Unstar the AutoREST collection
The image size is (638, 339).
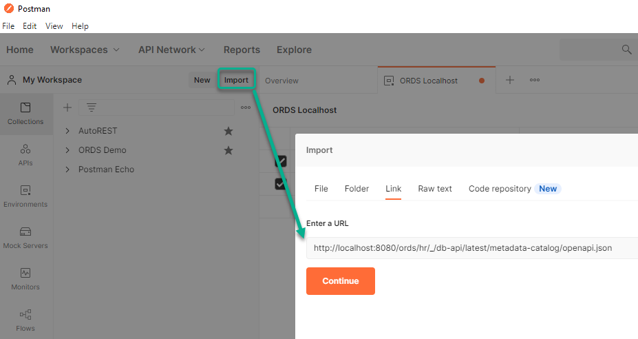point(228,131)
